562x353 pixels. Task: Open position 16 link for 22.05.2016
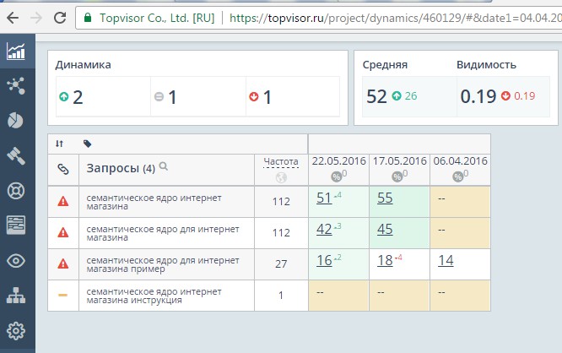tap(324, 260)
